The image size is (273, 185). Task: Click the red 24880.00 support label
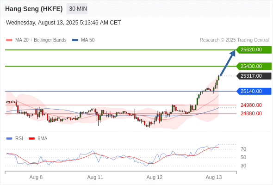[x=251, y=113]
